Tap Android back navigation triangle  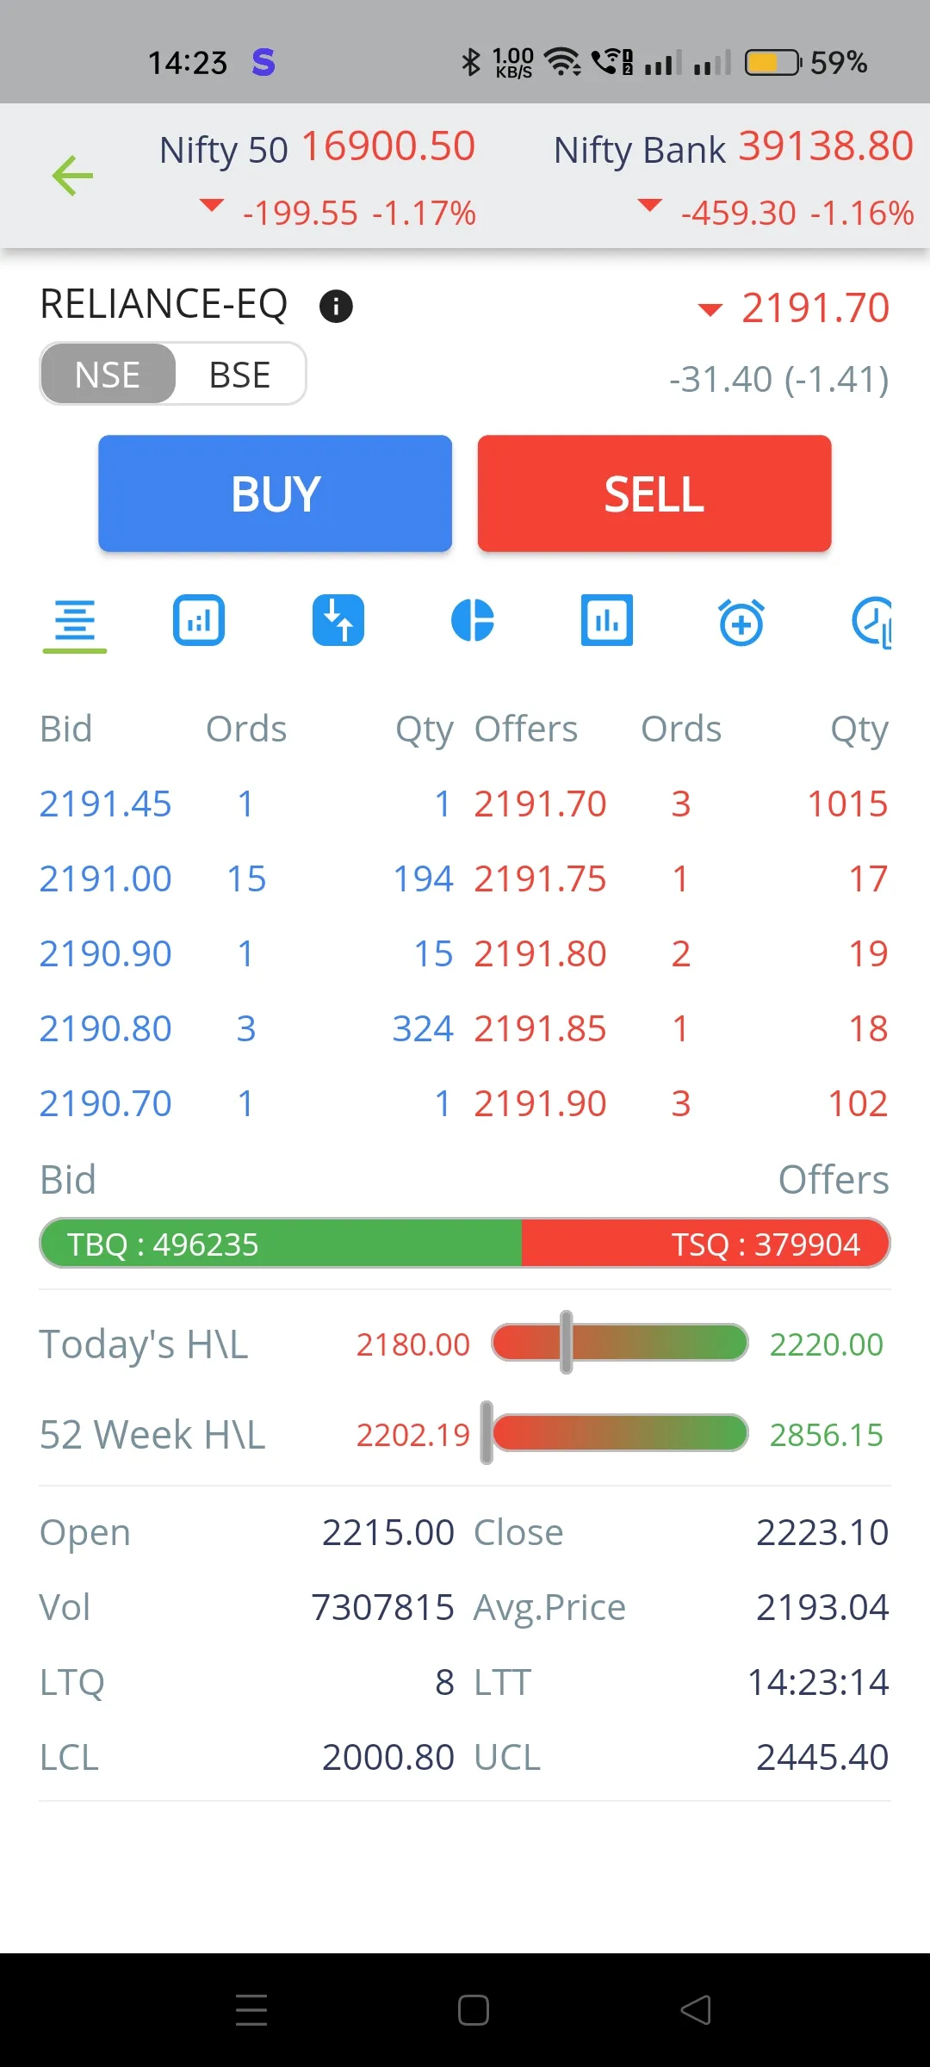pos(696,2009)
